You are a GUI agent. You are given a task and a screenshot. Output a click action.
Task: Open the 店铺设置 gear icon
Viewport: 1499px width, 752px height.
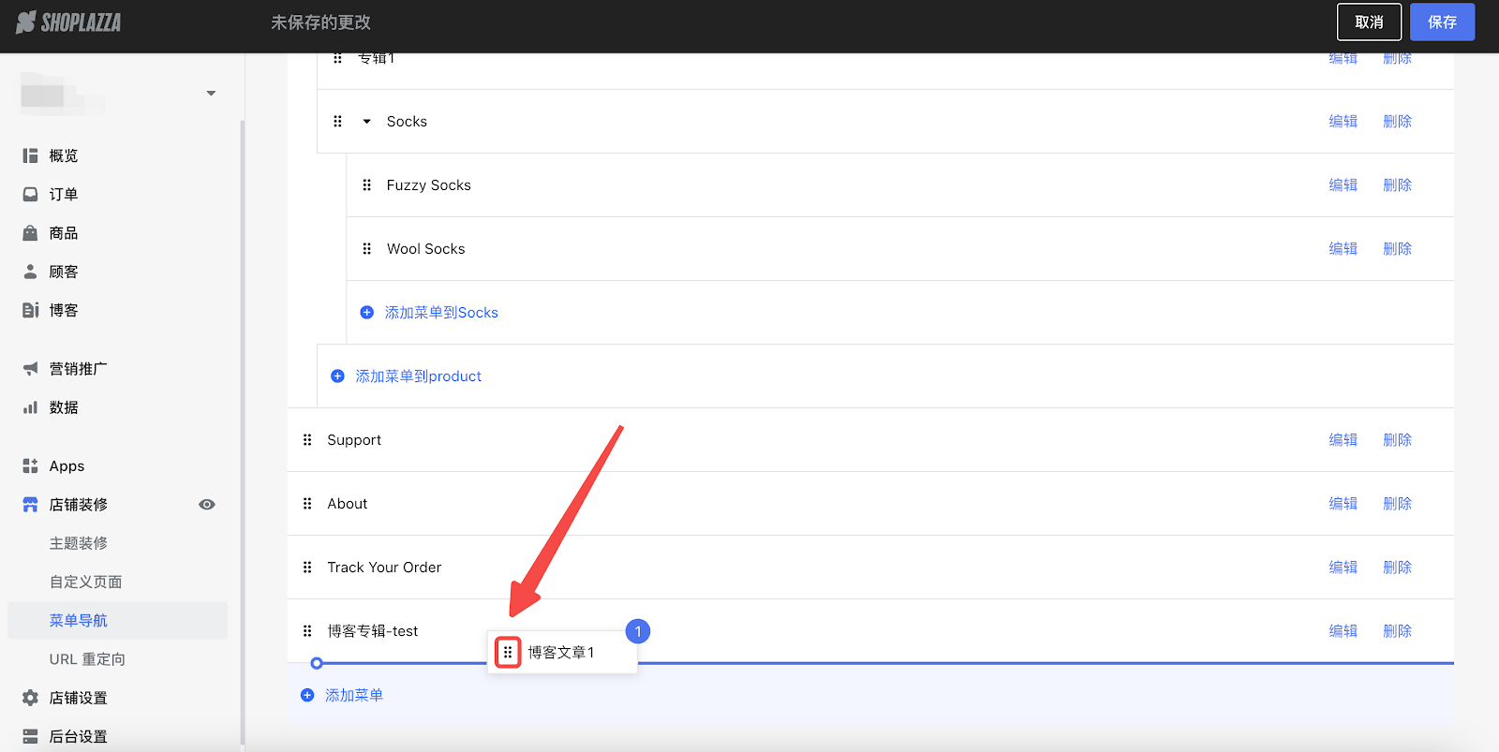[x=30, y=698]
